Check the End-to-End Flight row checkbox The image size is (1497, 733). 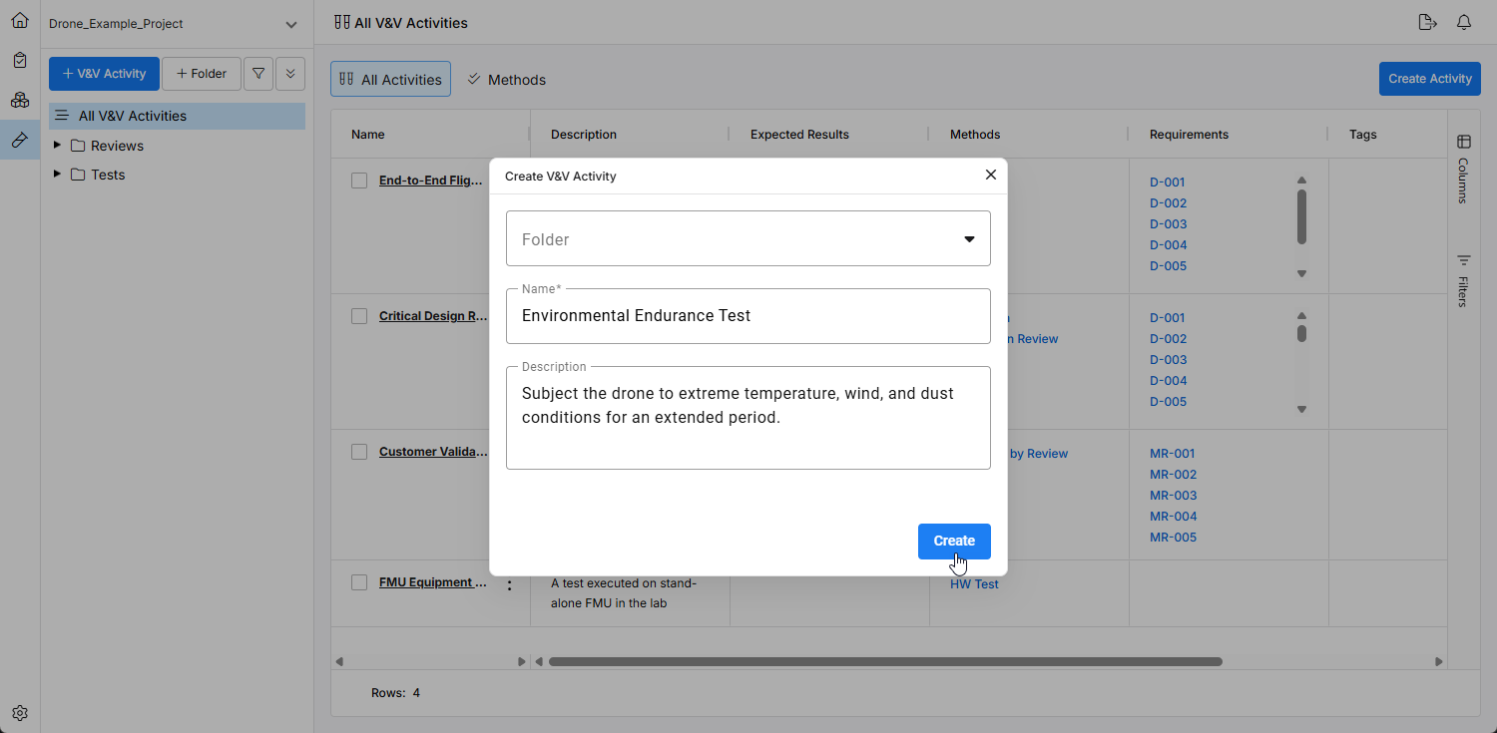(359, 181)
